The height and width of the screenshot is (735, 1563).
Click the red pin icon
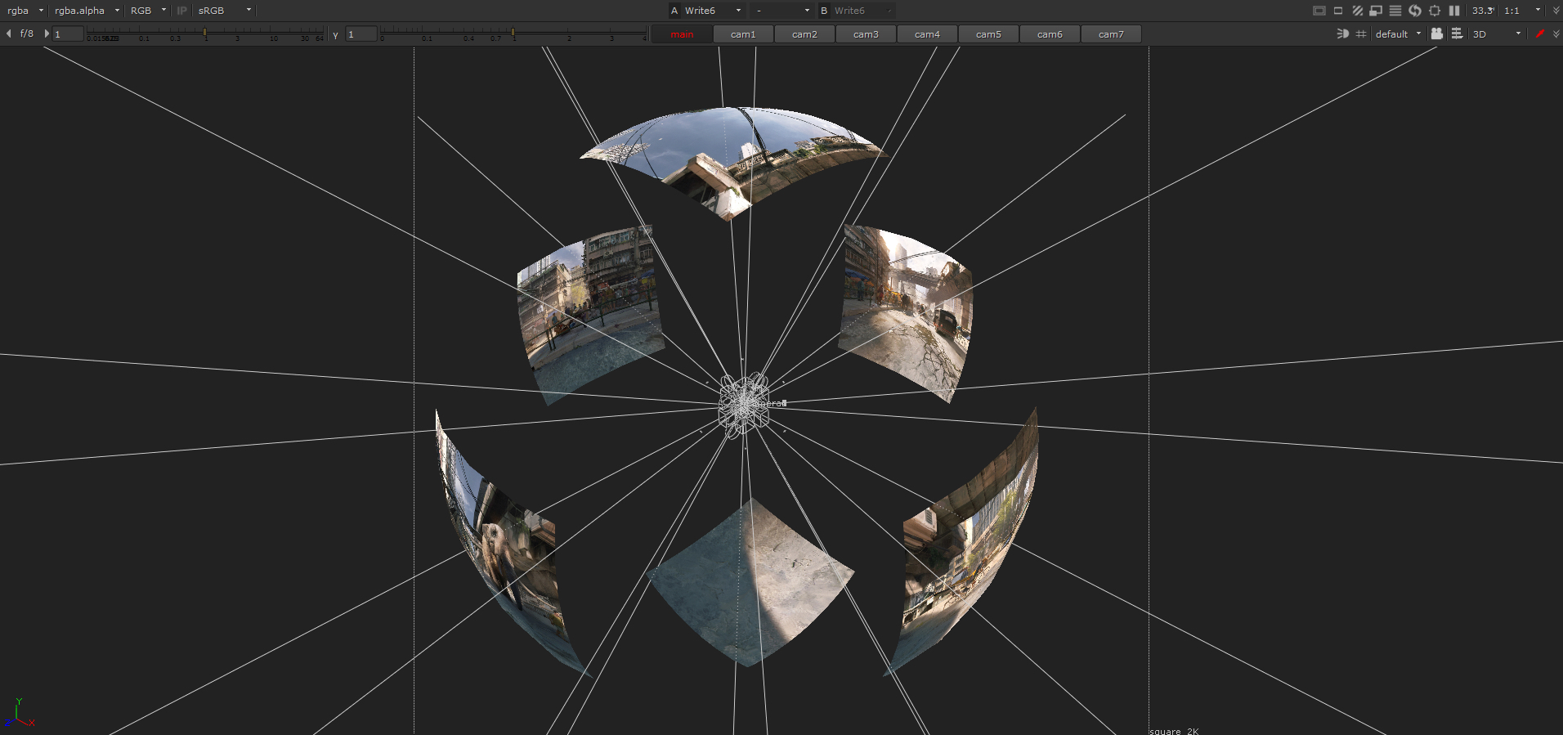coord(1540,34)
